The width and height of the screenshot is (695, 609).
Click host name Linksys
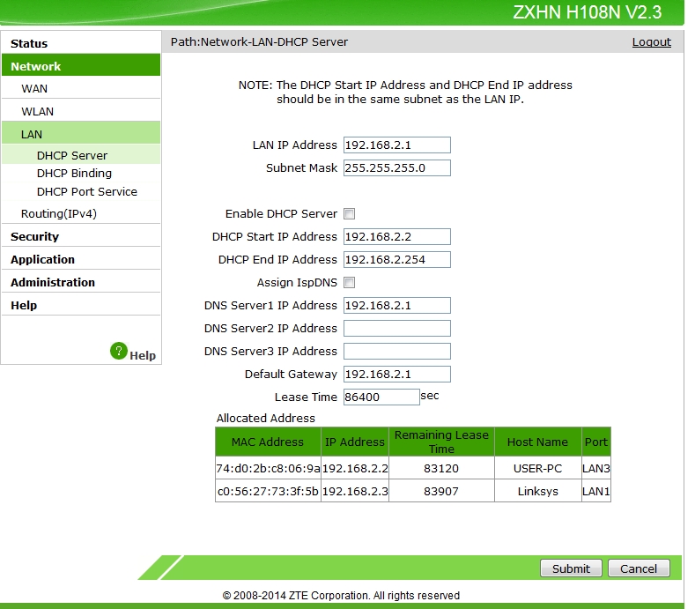[x=537, y=491]
